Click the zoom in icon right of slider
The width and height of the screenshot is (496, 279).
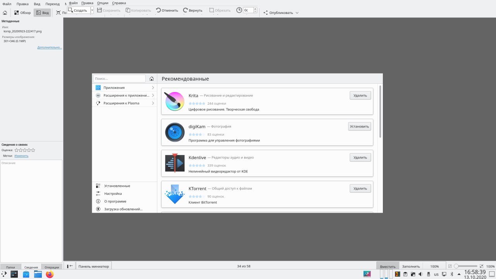tap(481, 266)
